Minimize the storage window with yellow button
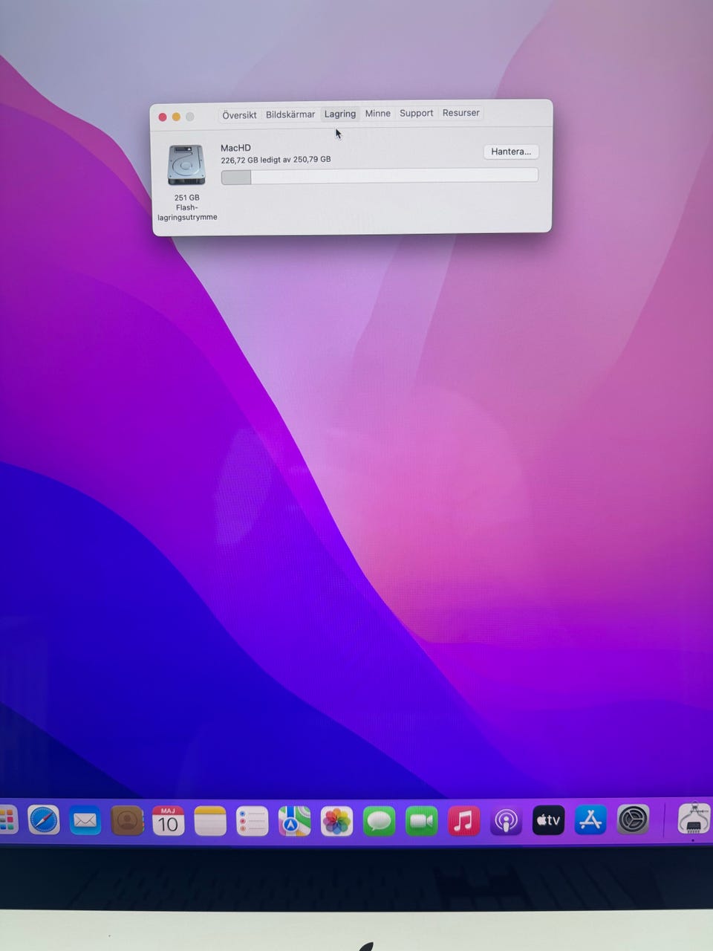 (x=176, y=117)
